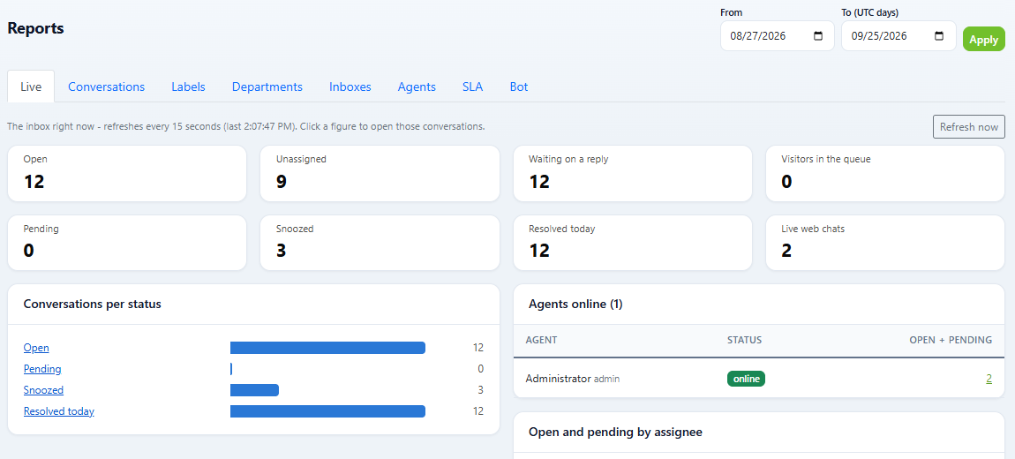This screenshot has height=459, width=1015.
Task: Click the Snoozed status bar graph
Action: [x=254, y=390]
